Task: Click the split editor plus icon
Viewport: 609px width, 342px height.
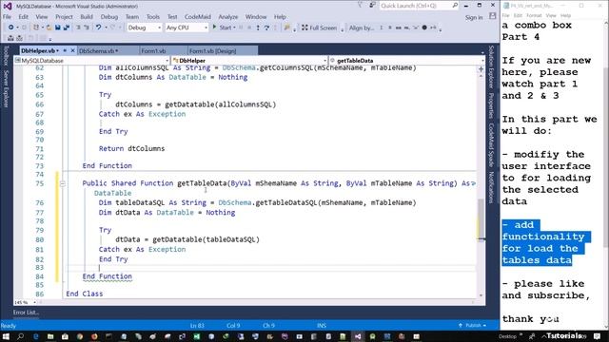Action: 481,69
